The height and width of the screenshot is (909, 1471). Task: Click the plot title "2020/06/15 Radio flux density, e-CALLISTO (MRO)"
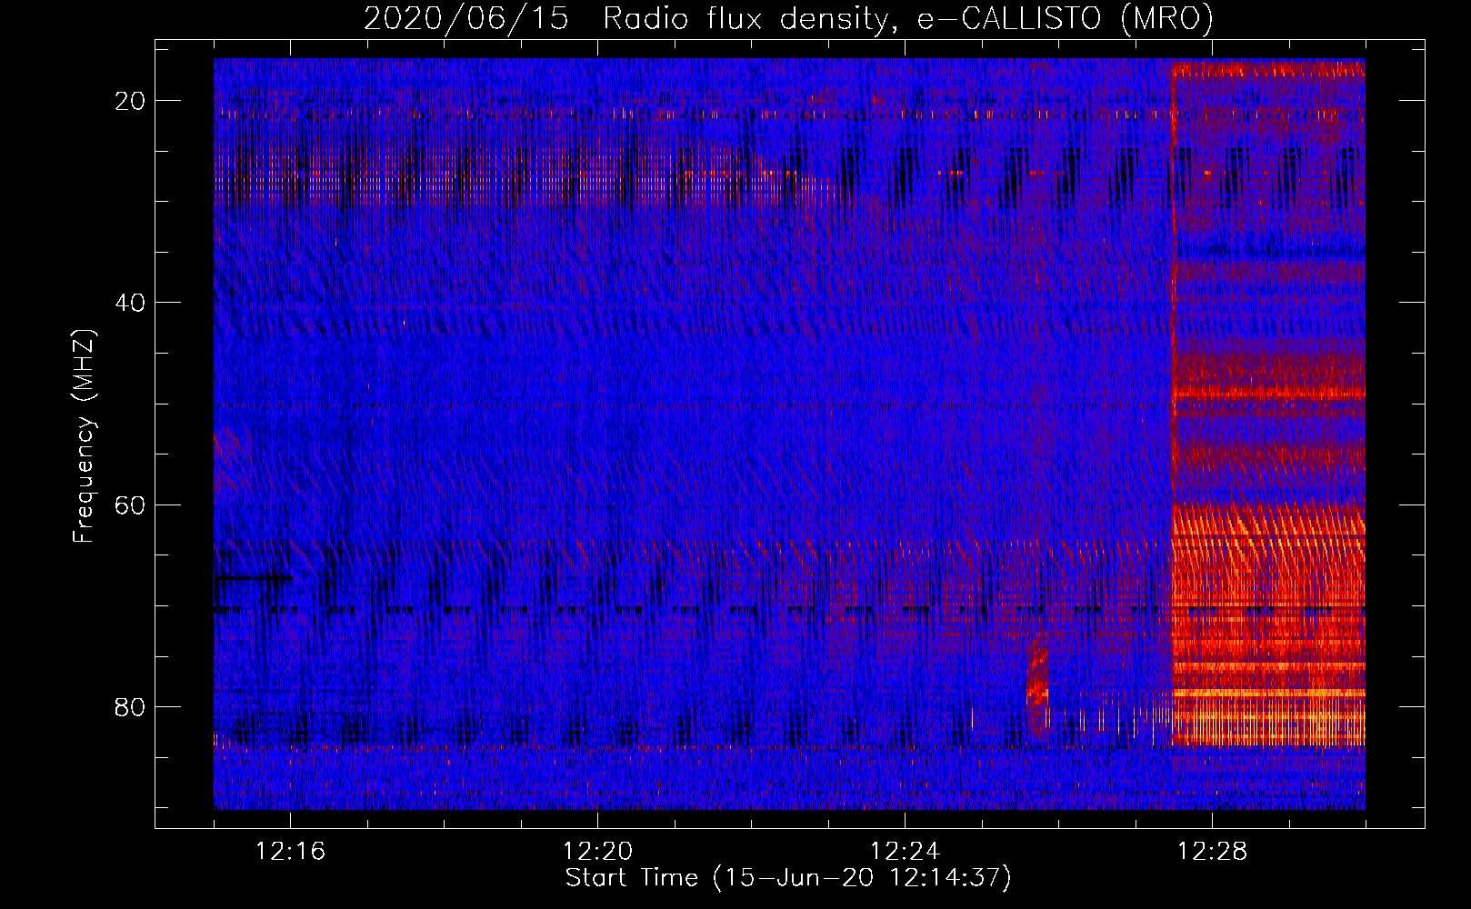[x=788, y=18]
